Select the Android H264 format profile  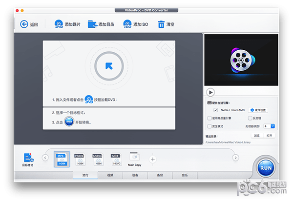(x=98, y=160)
